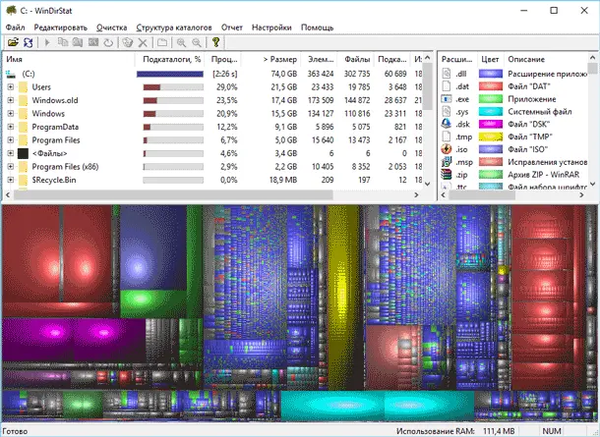
Task: Click the play-arrow expand toolbar icon
Action: pos(47,42)
